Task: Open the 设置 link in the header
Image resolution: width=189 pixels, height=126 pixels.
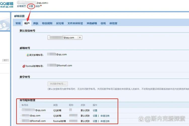Action: pyautogui.click(x=31, y=6)
